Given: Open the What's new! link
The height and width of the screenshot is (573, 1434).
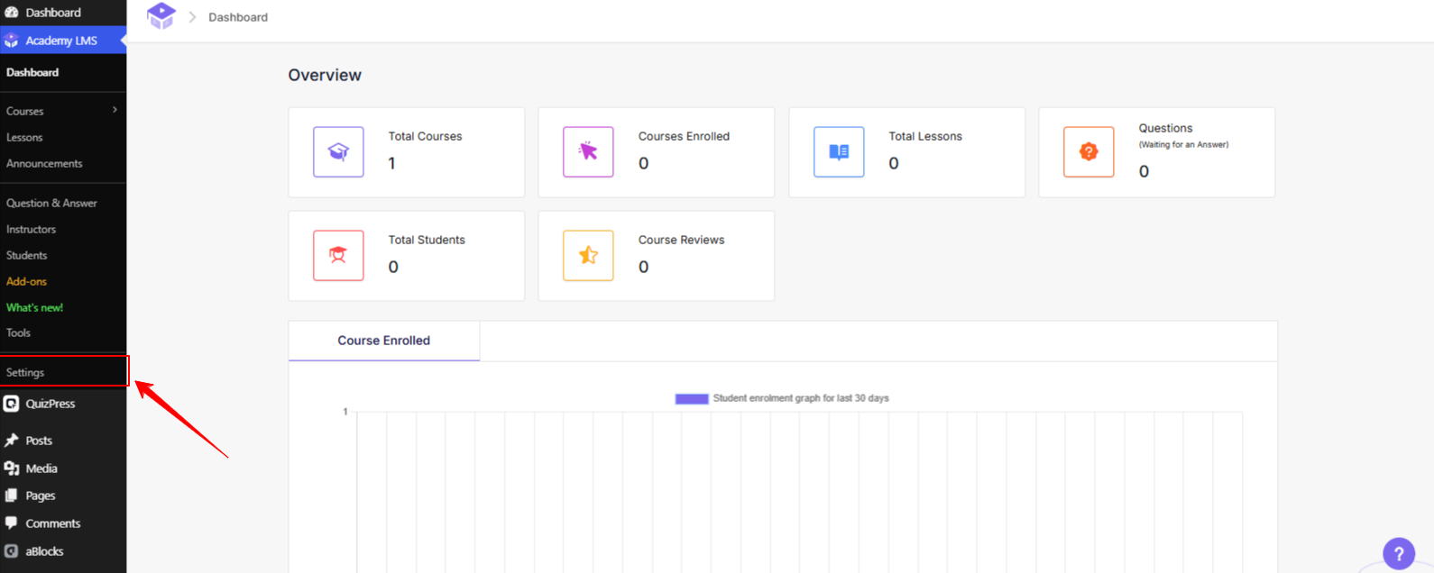Looking at the screenshot, I should tap(34, 308).
